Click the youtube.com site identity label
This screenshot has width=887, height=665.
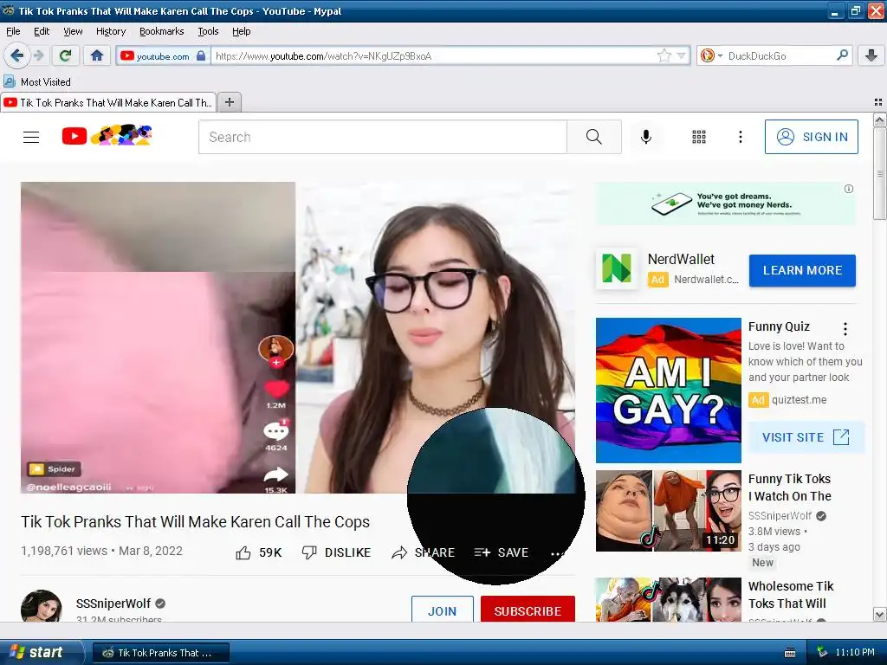163,56
